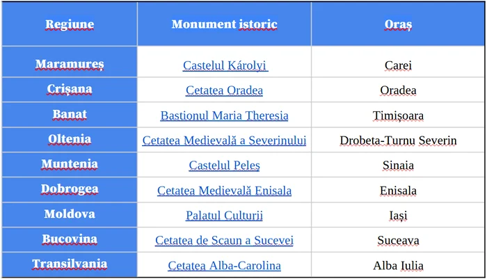
Task: Open Cetatea Medievală a Severinului link
Action: point(224,141)
